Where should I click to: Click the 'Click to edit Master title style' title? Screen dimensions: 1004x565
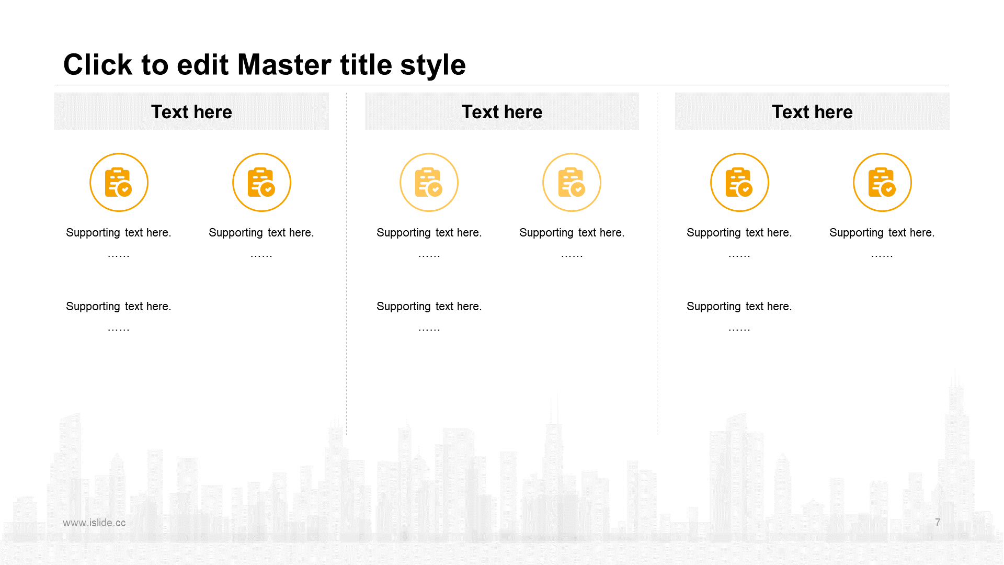click(264, 65)
